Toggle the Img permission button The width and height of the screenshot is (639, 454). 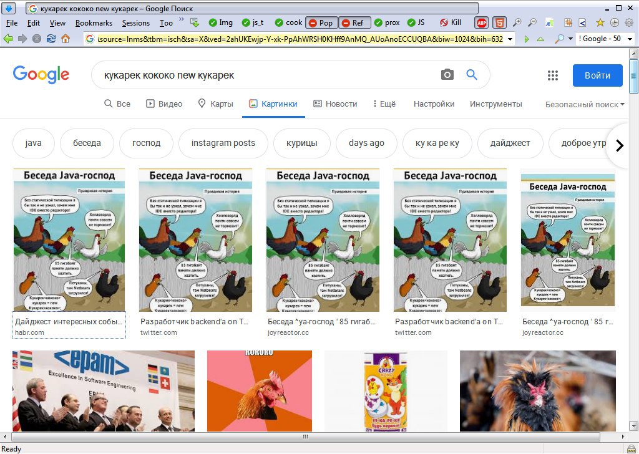tap(220, 23)
